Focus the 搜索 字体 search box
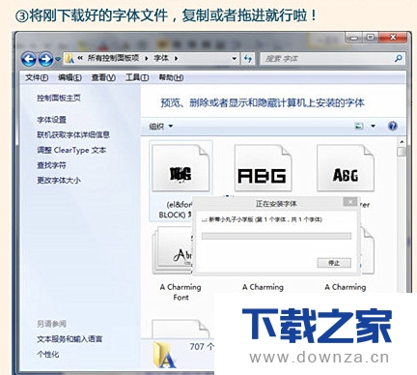 point(326,59)
